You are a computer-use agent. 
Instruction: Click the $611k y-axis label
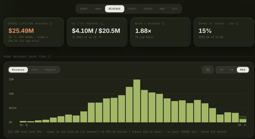click(x=13, y=108)
